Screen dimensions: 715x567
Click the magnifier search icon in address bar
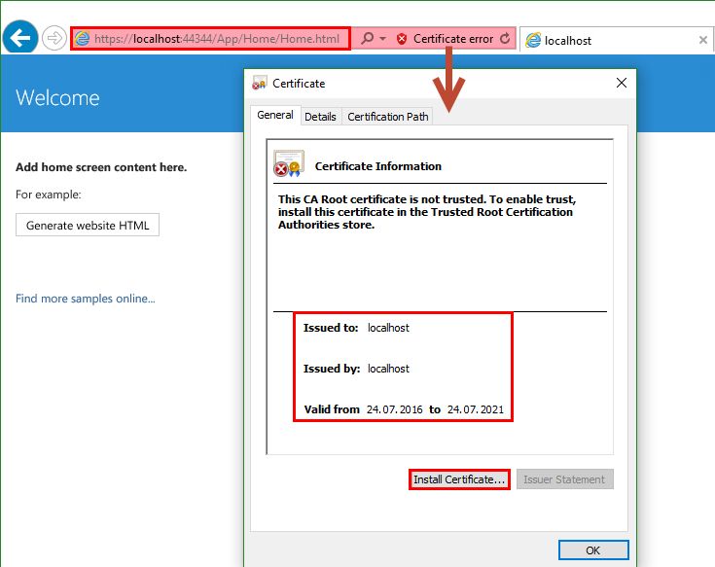(367, 39)
